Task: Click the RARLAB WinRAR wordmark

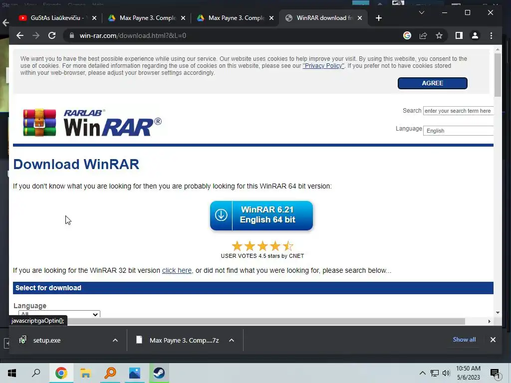Action: [112, 123]
